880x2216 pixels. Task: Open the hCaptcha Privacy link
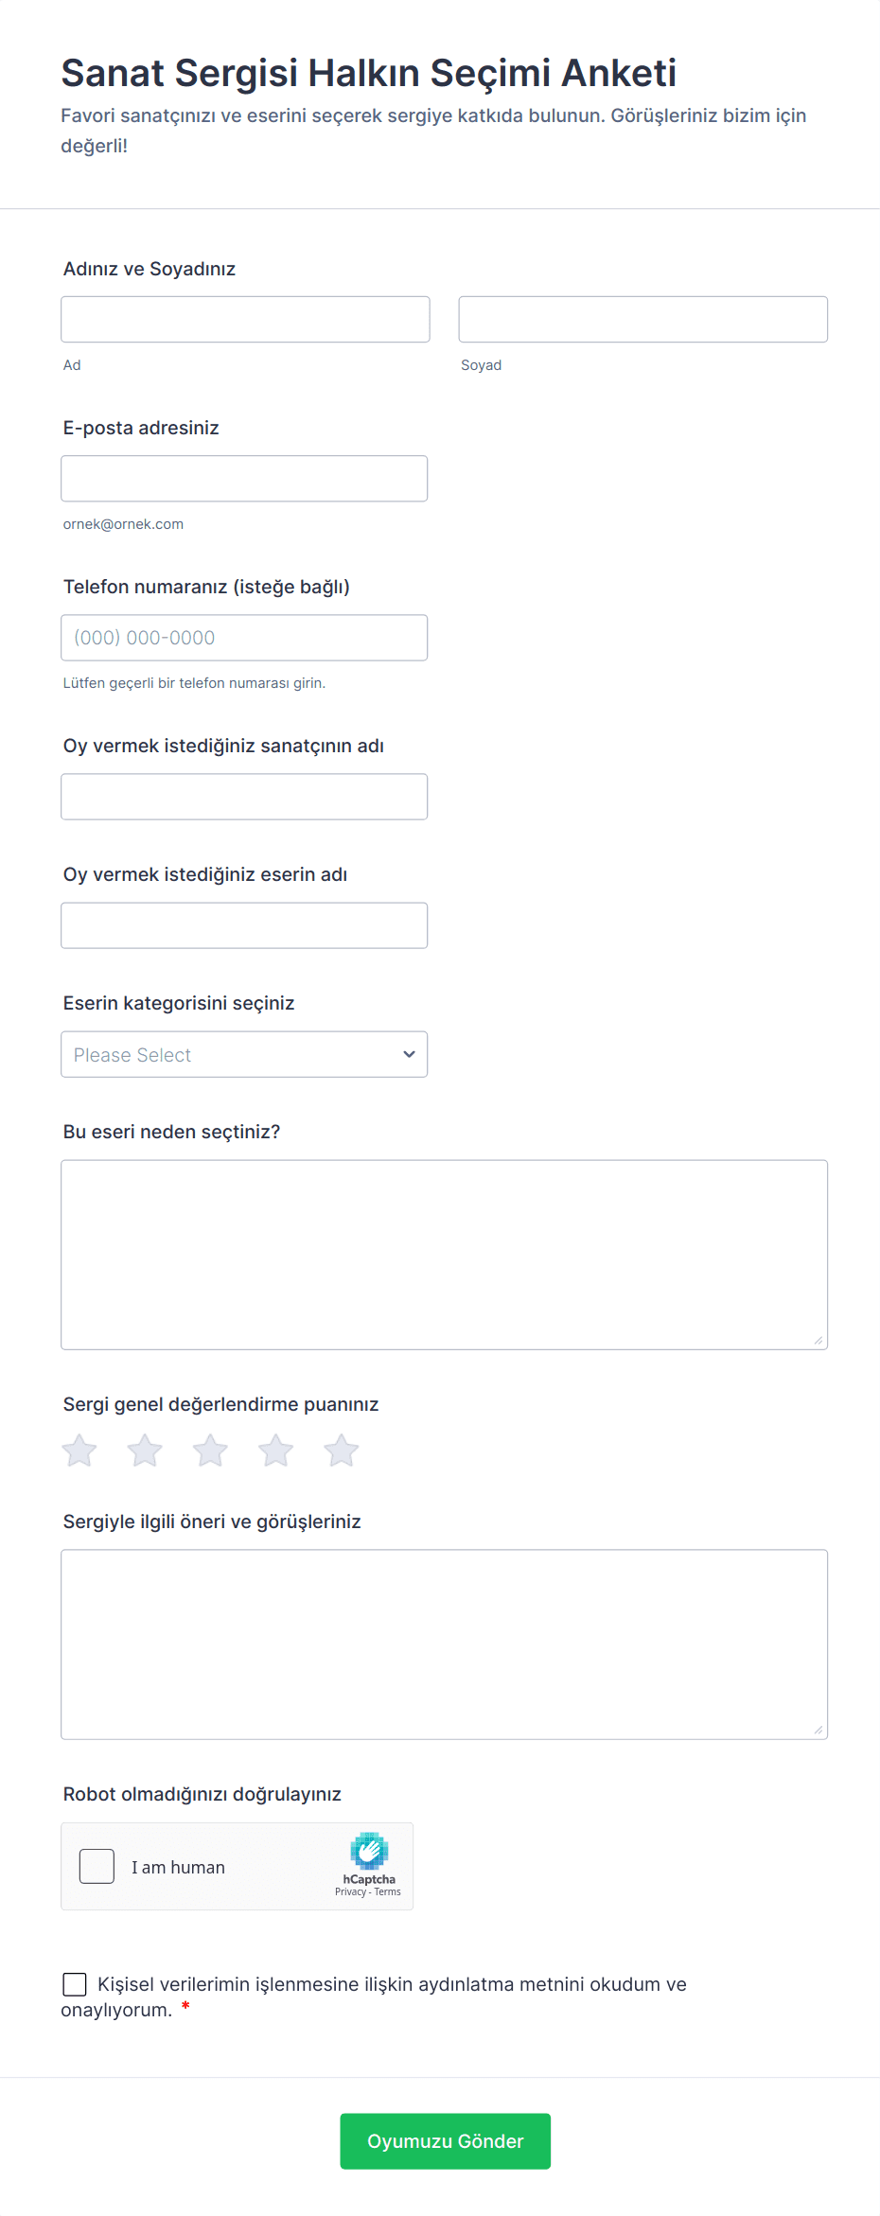click(349, 1891)
